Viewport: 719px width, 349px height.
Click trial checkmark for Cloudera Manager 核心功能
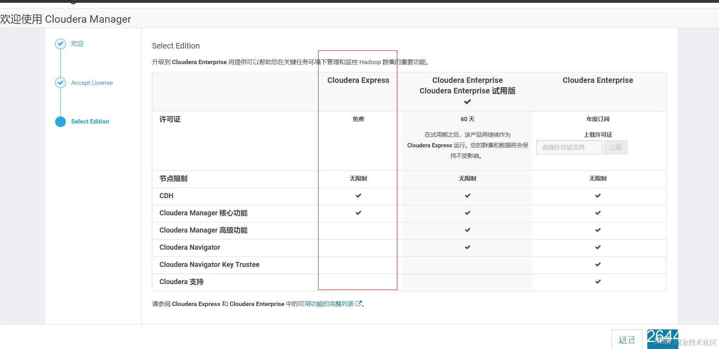pyautogui.click(x=467, y=213)
